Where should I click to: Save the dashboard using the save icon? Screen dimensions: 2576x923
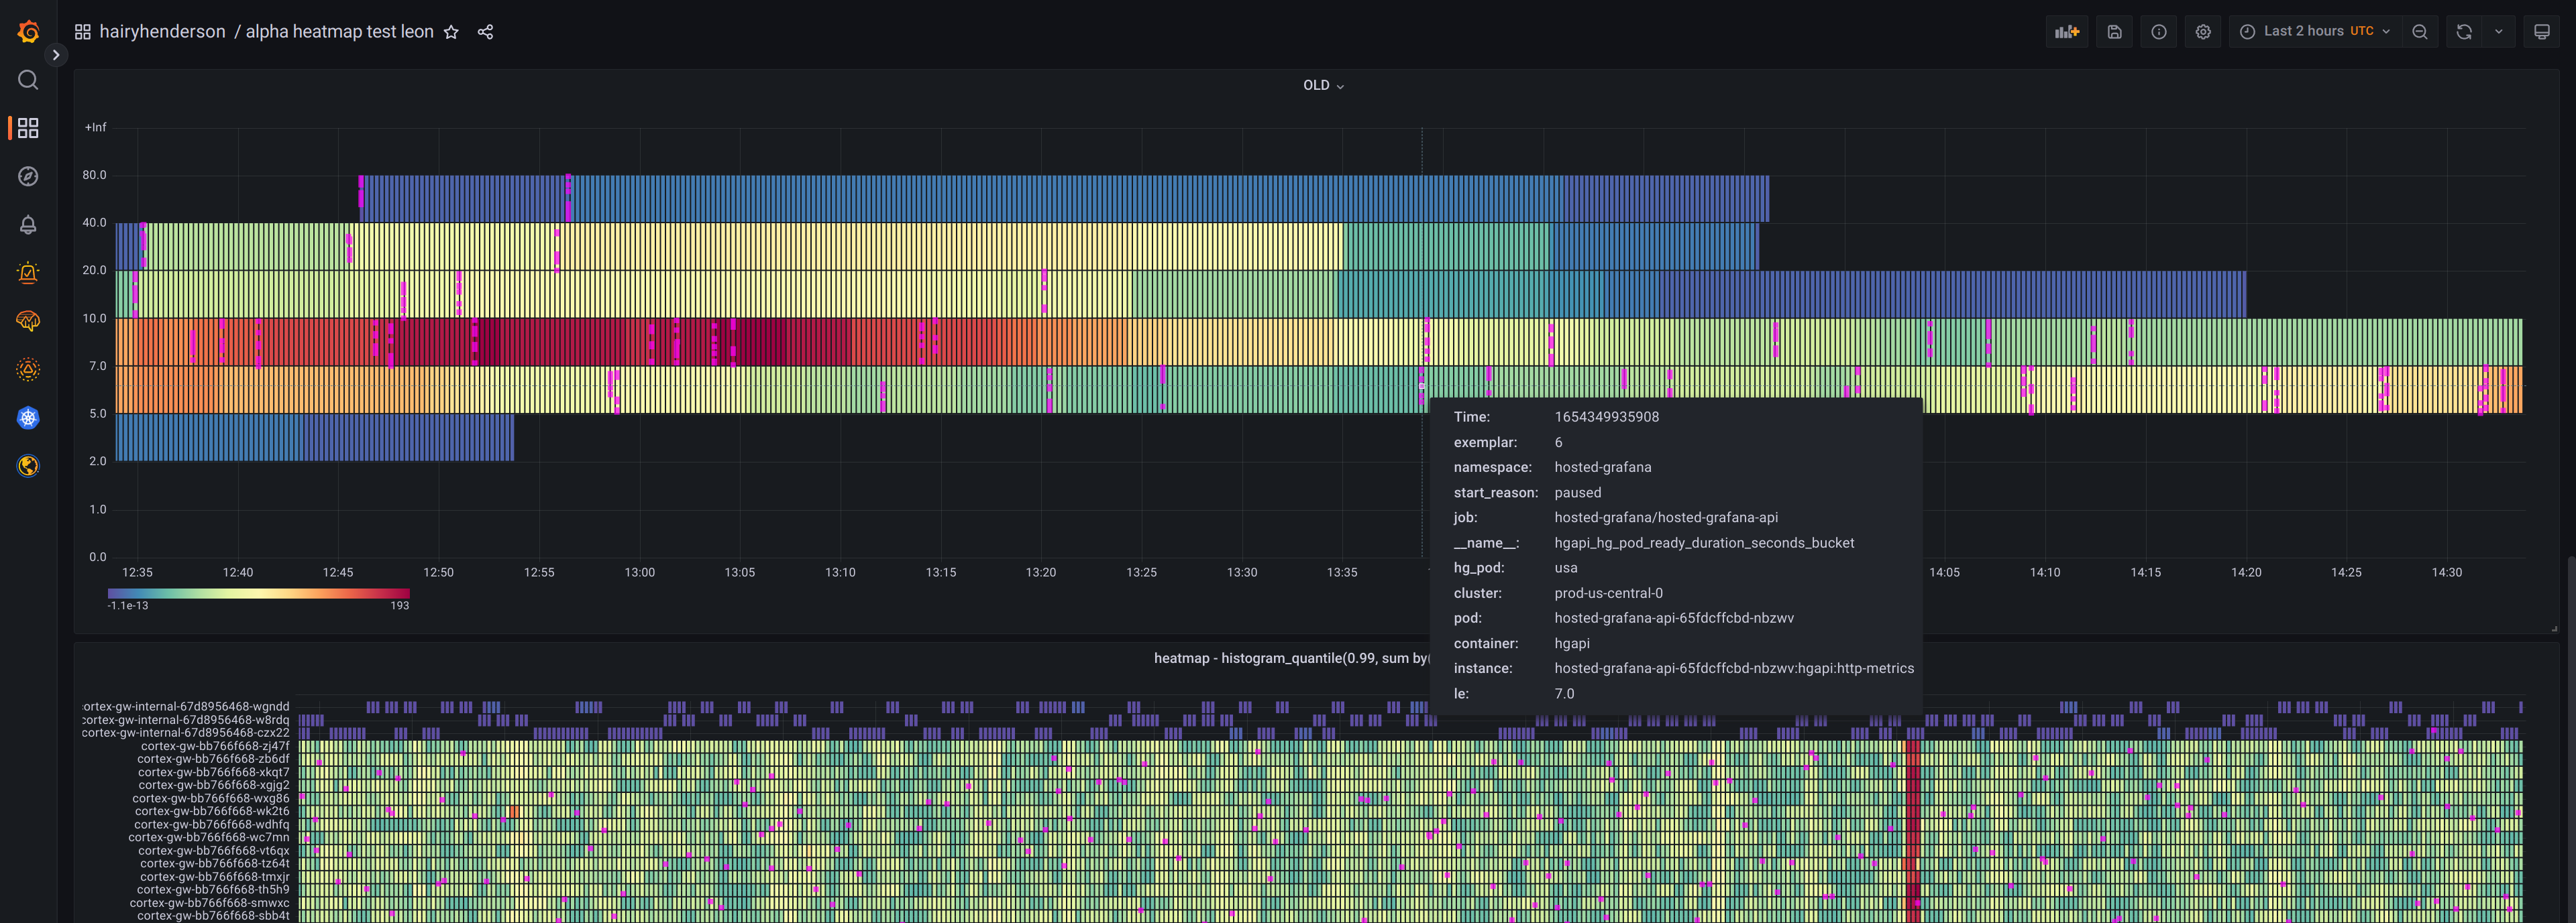coord(2114,31)
